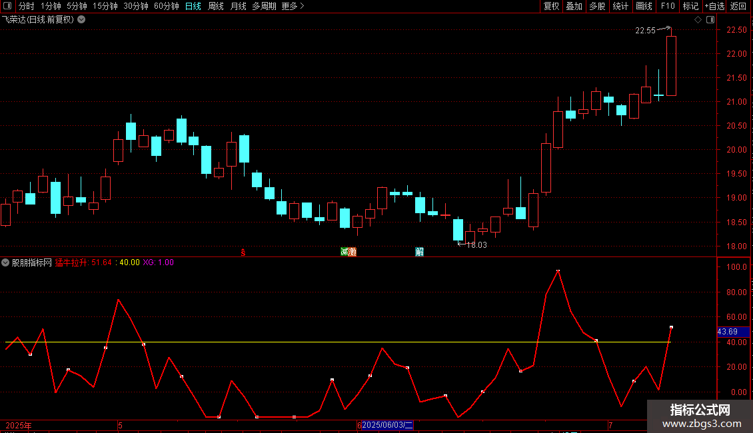Expand the 更多 periods menu
The height and width of the screenshot is (433, 753).
(293, 6)
